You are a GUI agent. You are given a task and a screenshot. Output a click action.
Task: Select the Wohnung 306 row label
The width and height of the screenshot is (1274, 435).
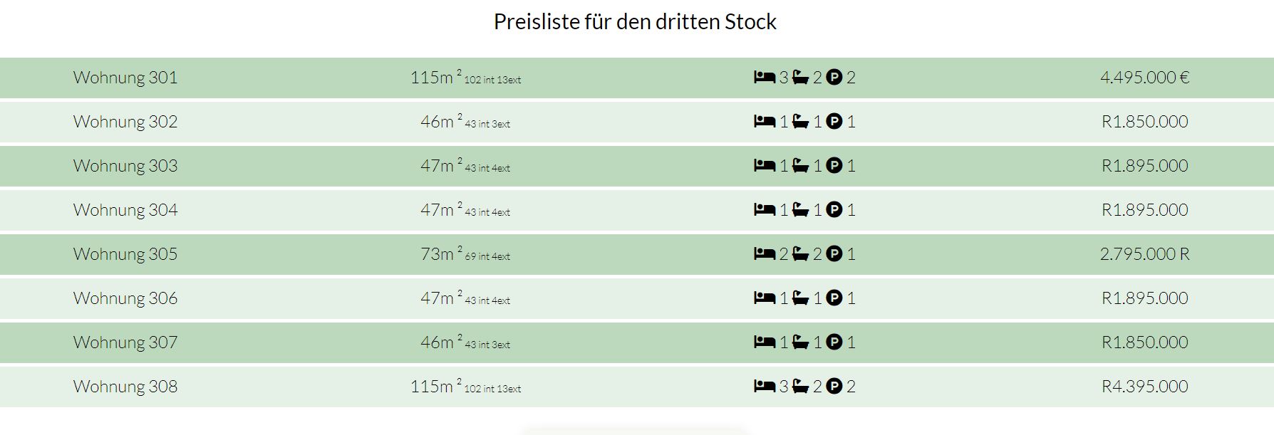[x=125, y=298]
